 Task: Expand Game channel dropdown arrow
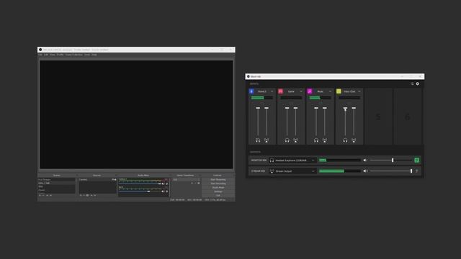click(x=301, y=91)
